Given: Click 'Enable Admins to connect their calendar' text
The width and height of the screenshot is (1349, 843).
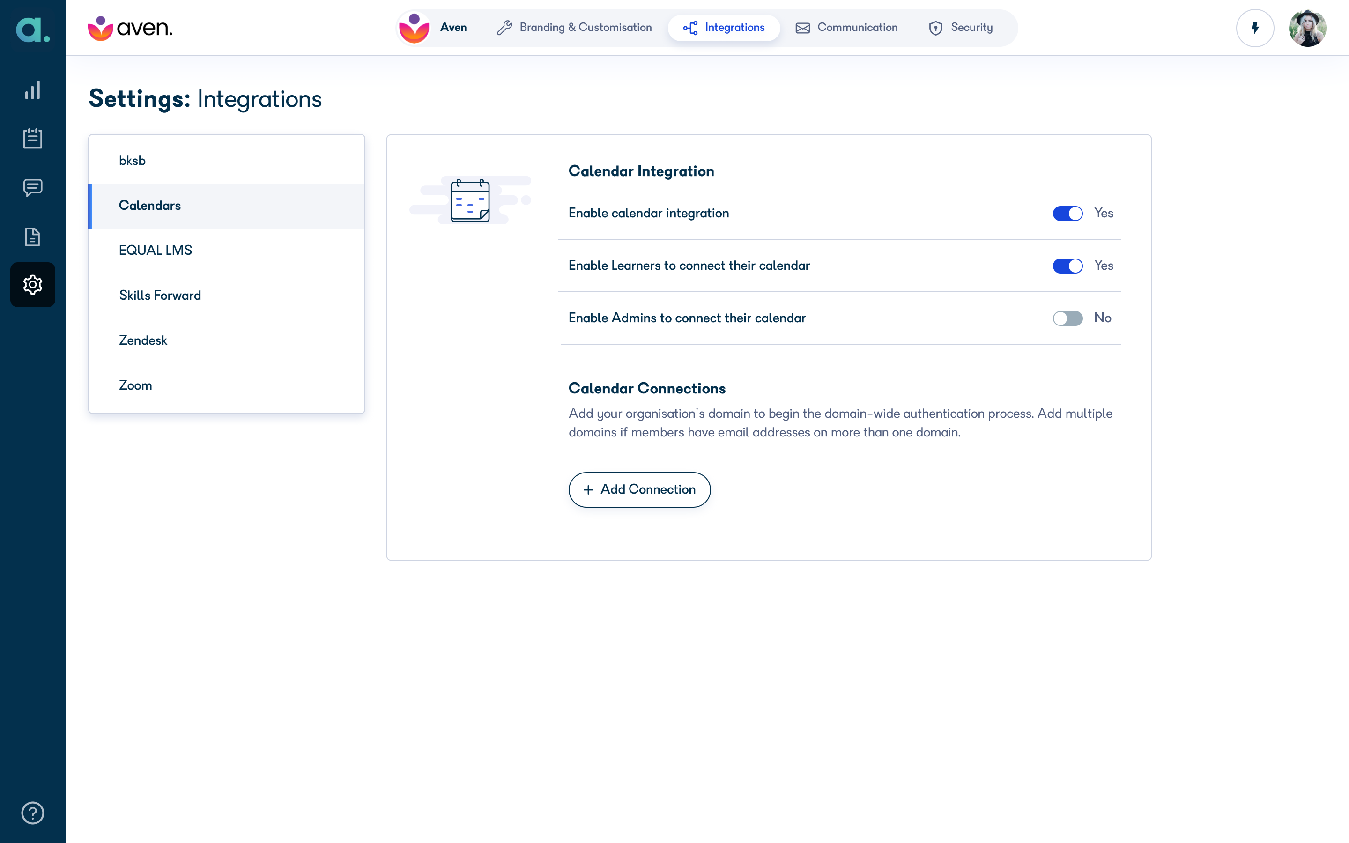Looking at the screenshot, I should click(x=687, y=318).
